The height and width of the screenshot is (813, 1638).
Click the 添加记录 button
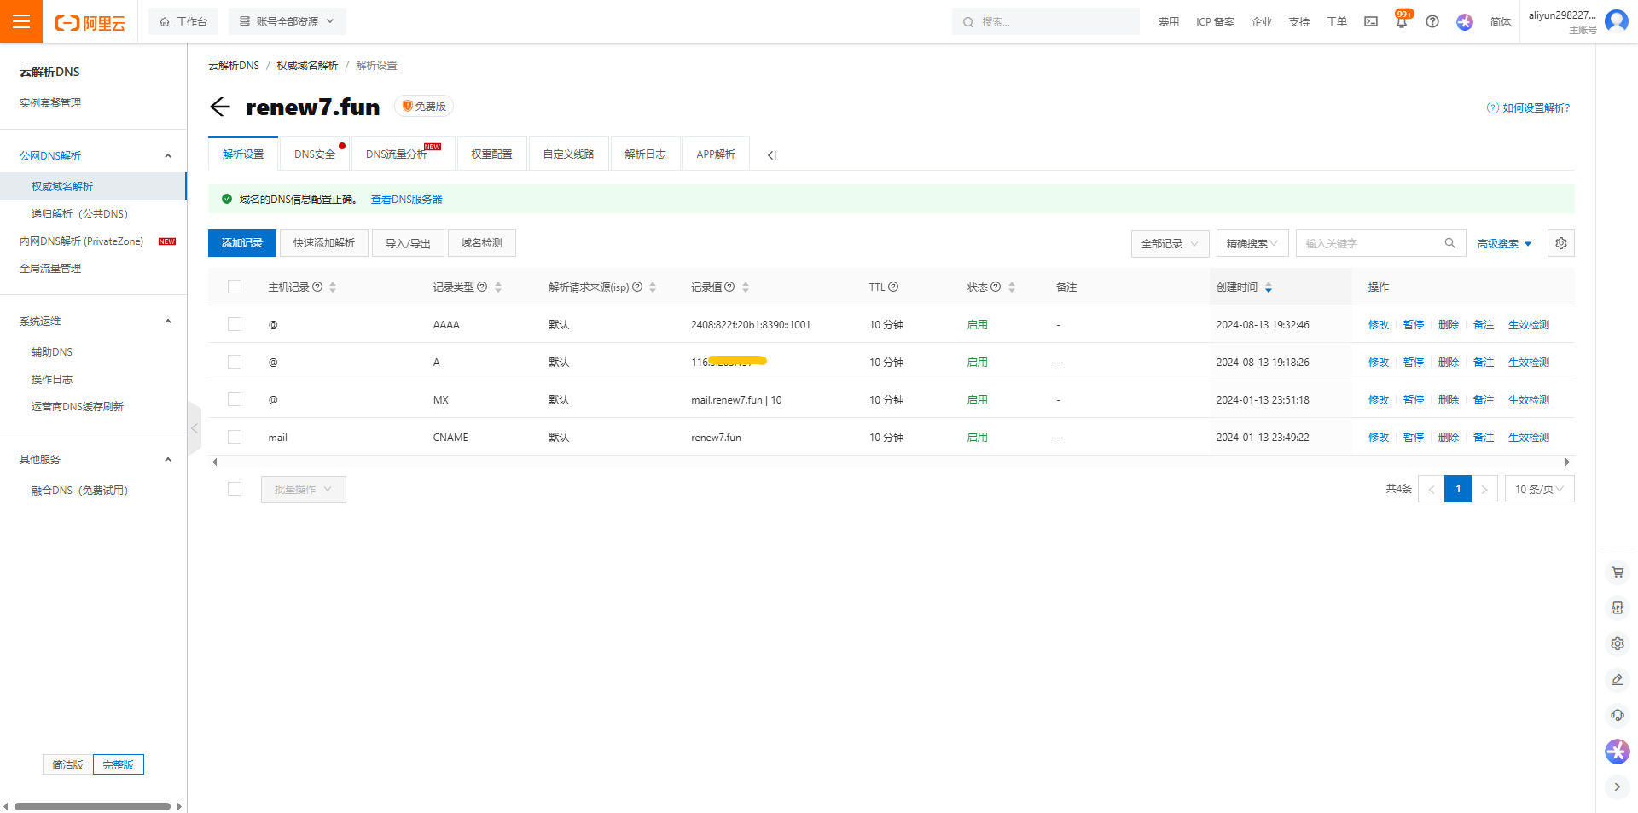click(x=242, y=243)
